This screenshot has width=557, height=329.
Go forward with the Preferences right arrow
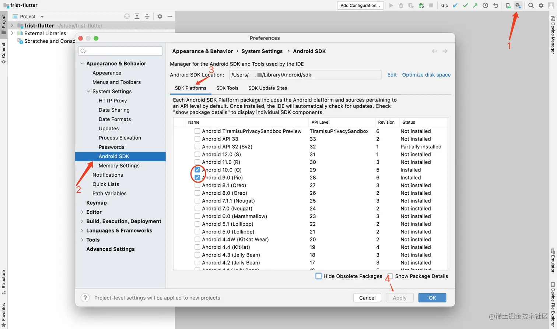445,51
